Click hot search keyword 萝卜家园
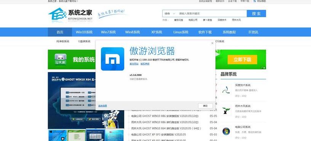This screenshot has width=311, height=141. pos(207,20)
